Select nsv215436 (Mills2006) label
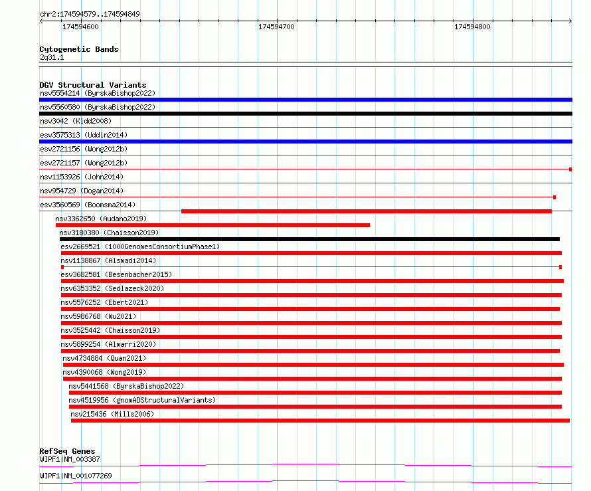The height and width of the screenshot is (491, 591). click(x=112, y=414)
